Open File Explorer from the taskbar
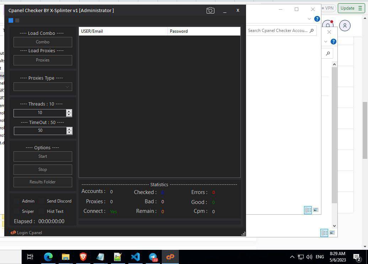368x264 pixels. pyautogui.click(x=66, y=257)
